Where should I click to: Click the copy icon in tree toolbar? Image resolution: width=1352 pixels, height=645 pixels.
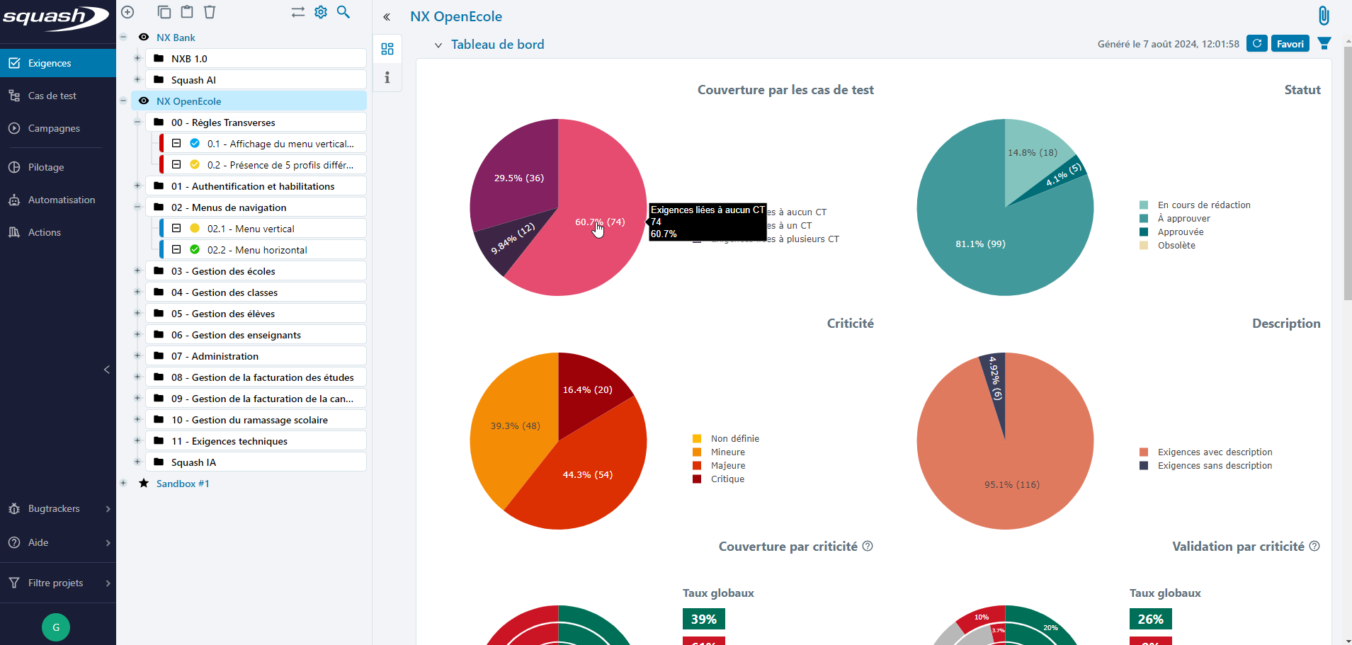tap(164, 12)
